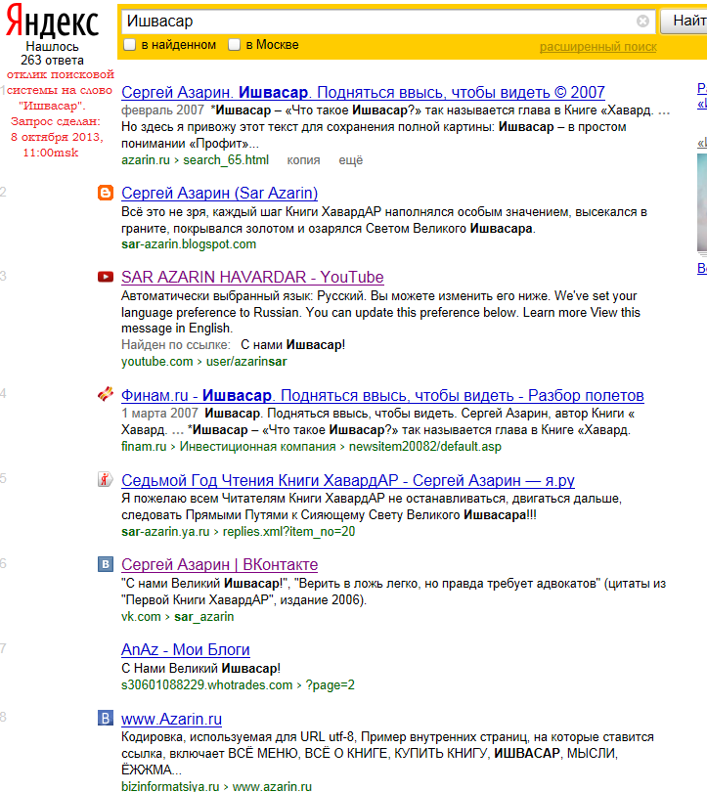
Task: Click the Найти search button
Action: [684, 22]
